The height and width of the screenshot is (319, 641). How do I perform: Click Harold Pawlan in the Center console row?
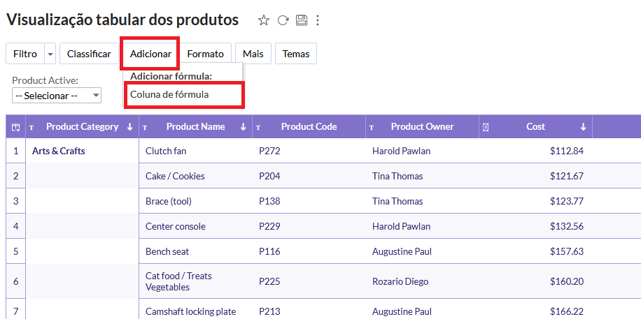[401, 226]
